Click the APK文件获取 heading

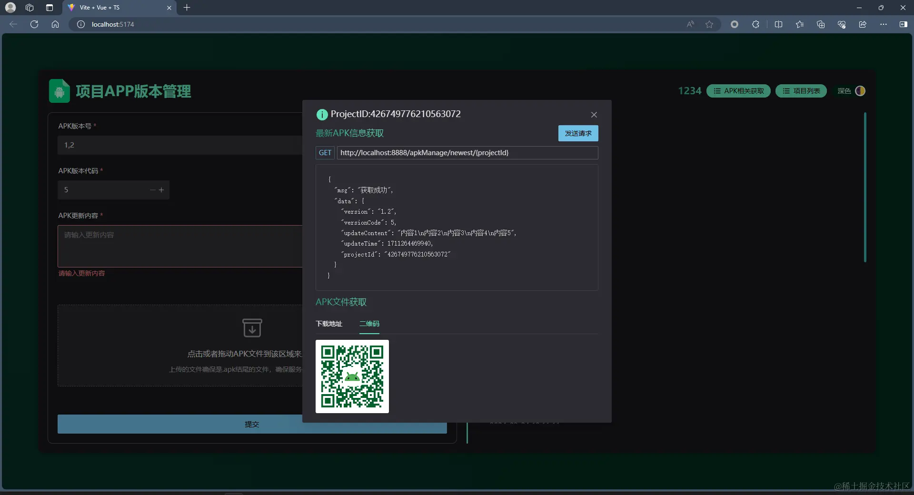[341, 302]
